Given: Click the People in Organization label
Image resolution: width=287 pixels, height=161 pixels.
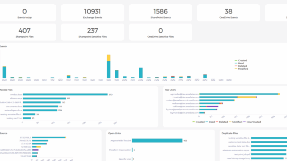Looking at the screenshot, I should tap(120, 150).
